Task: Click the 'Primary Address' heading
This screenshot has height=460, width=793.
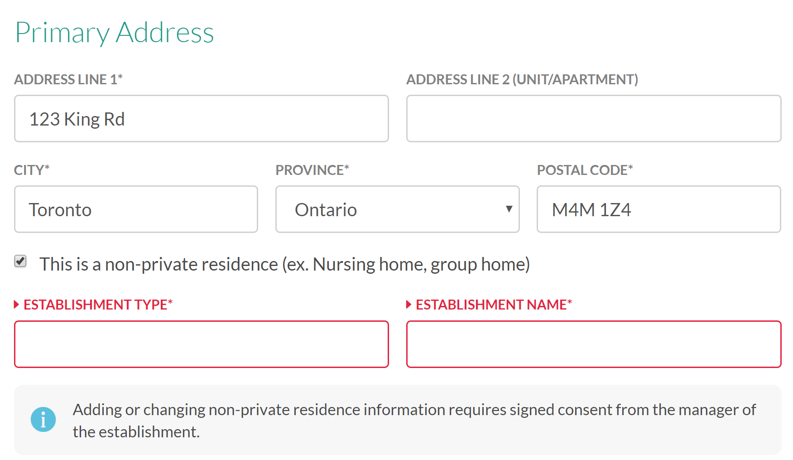Action: pyautogui.click(x=115, y=33)
